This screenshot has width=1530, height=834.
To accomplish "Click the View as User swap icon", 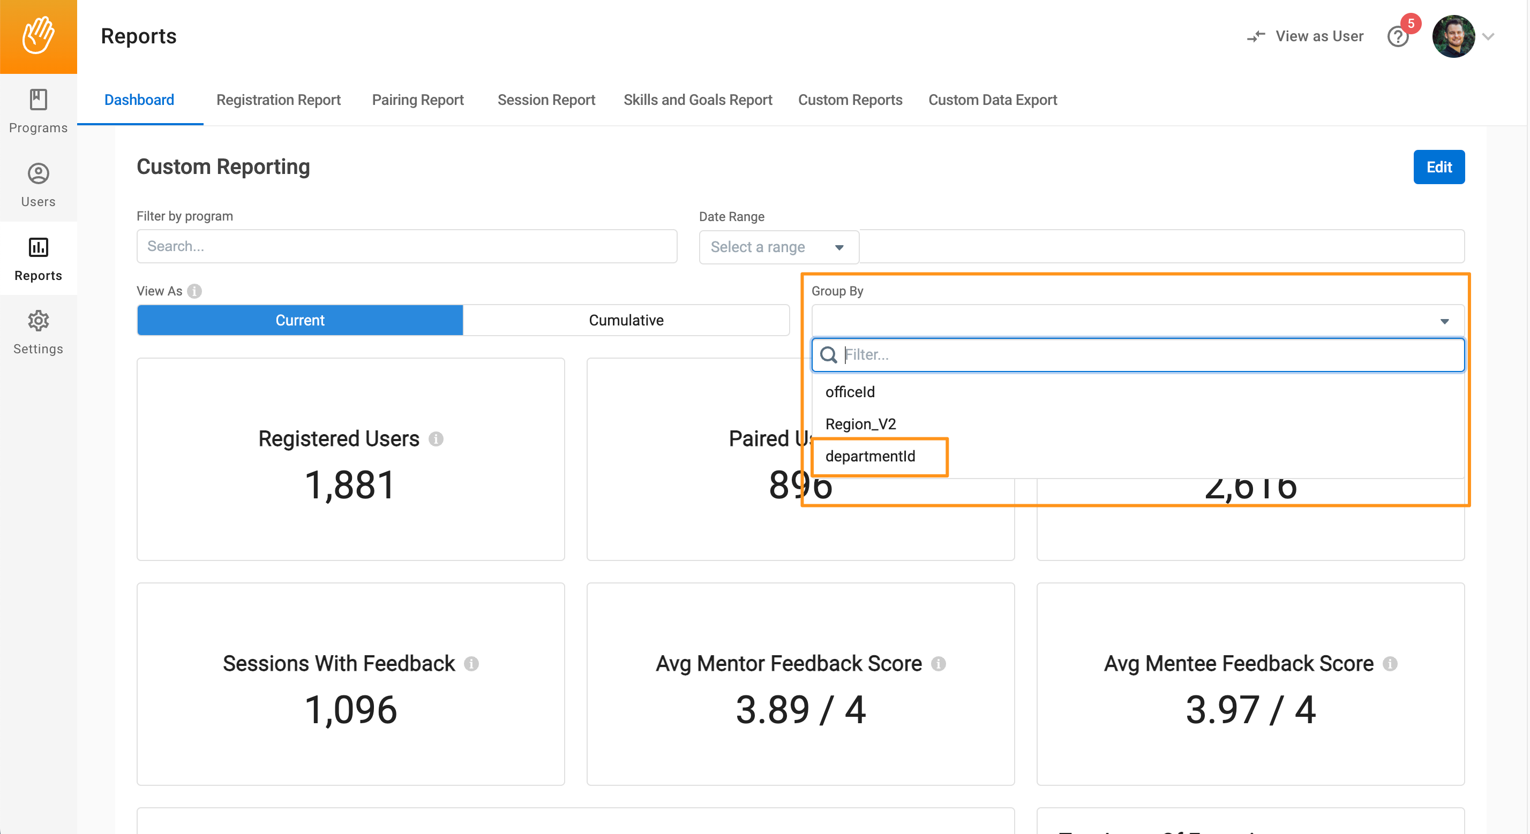I will click(x=1256, y=36).
